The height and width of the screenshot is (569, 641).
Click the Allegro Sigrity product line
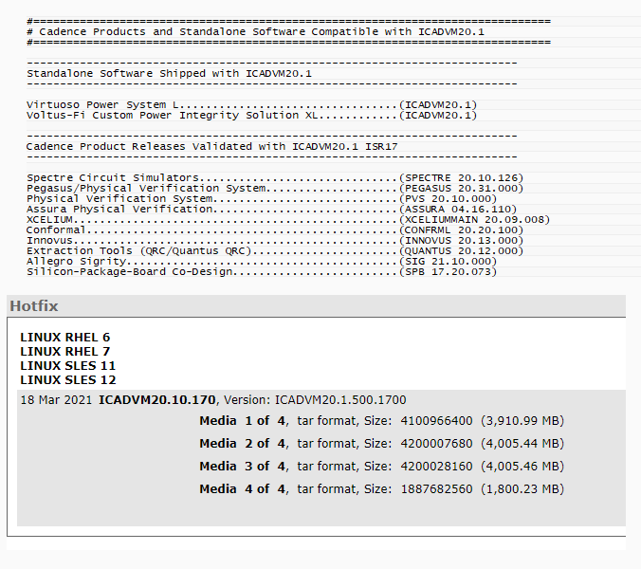[x=262, y=261]
